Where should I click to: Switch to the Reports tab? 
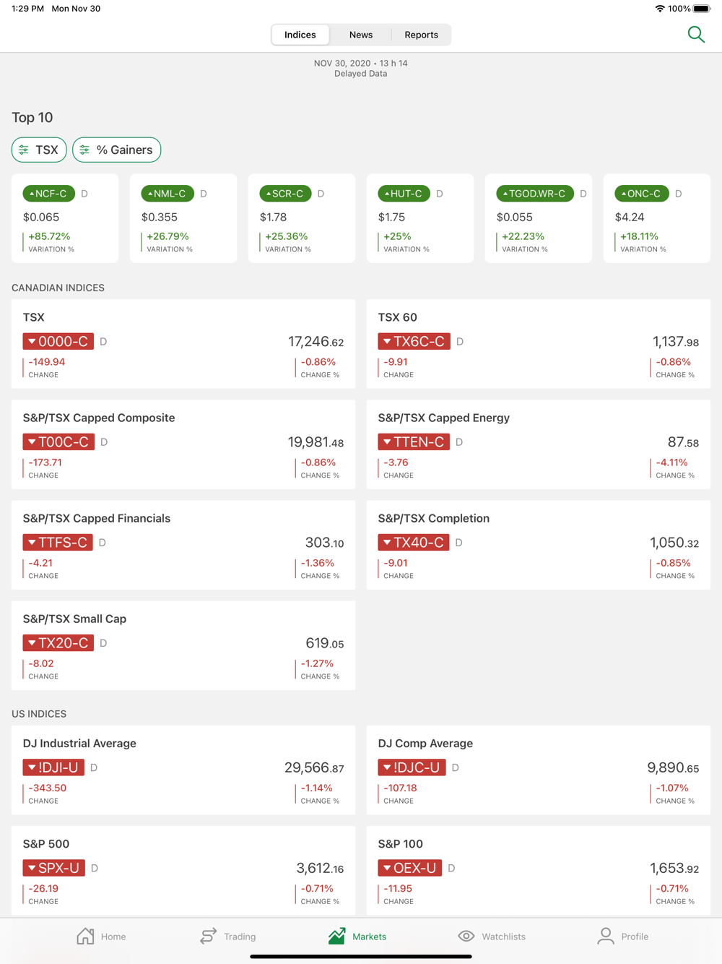tap(421, 35)
